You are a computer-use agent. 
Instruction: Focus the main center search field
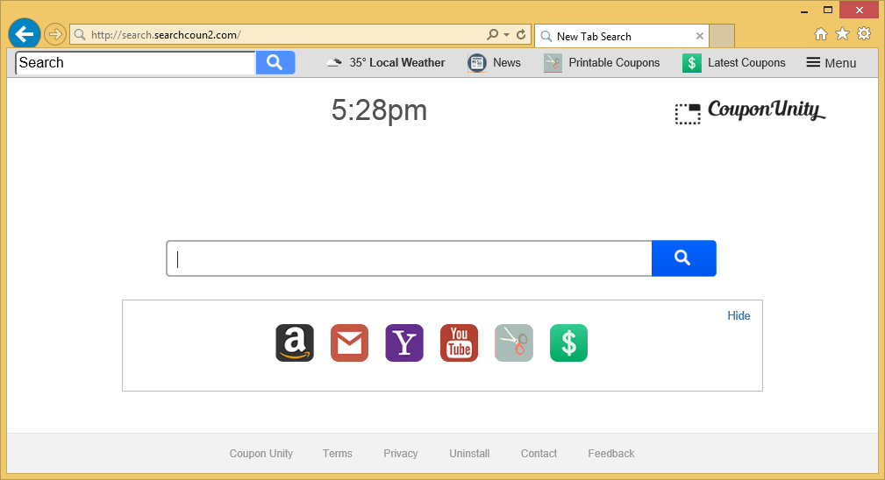point(409,258)
